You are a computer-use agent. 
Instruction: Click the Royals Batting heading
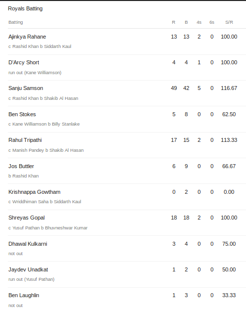(25, 9)
